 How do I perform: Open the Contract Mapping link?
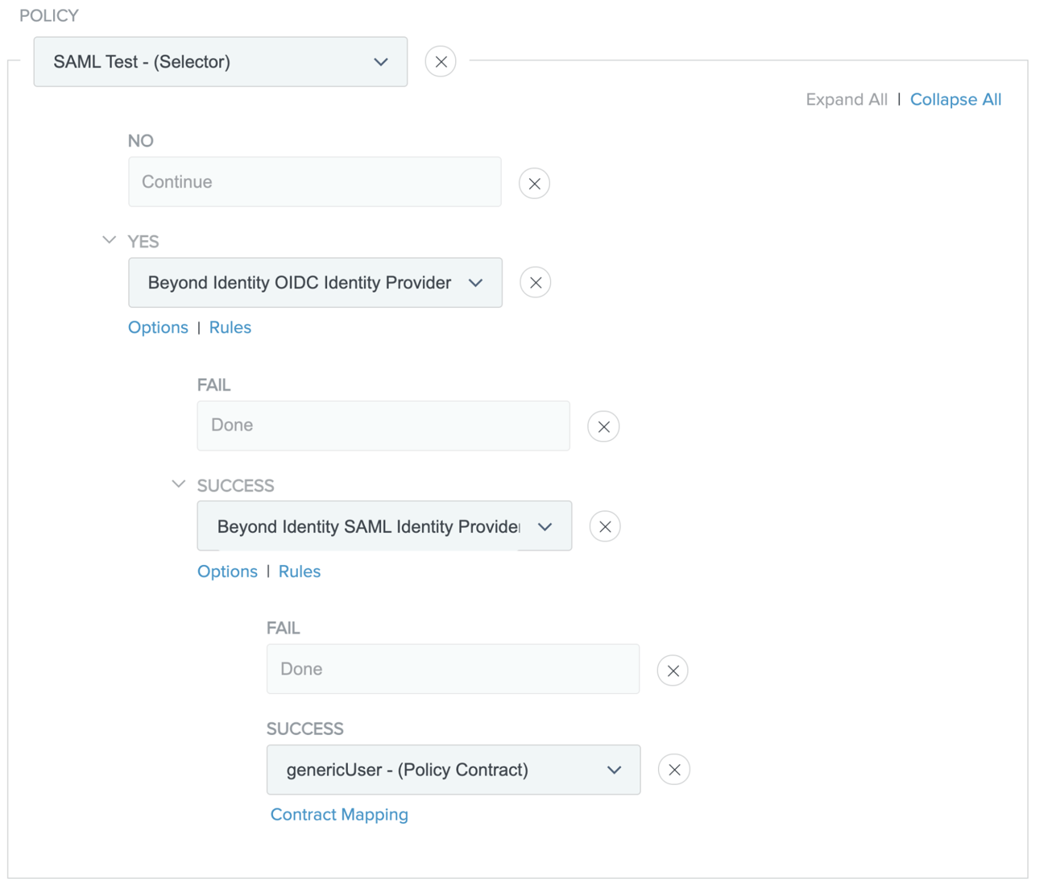click(339, 815)
